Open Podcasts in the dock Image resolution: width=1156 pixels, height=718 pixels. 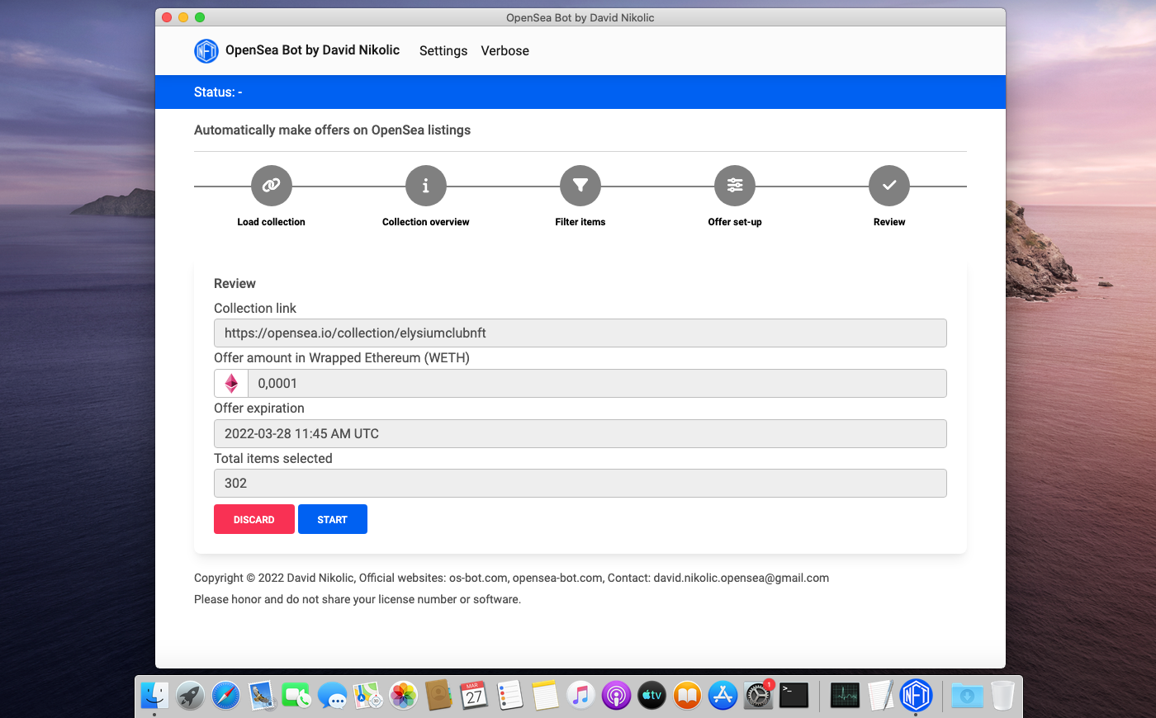616,696
